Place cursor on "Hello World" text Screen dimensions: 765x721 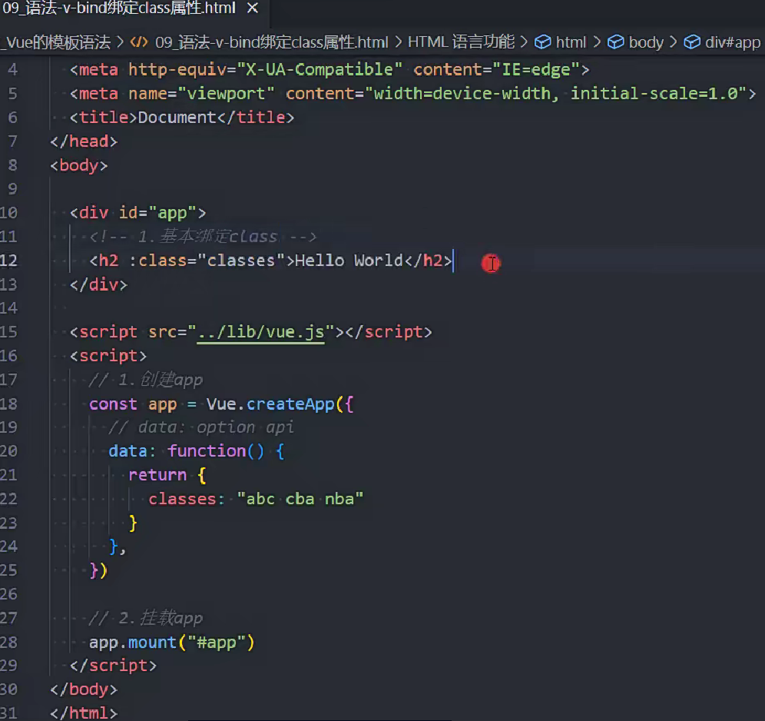click(349, 261)
